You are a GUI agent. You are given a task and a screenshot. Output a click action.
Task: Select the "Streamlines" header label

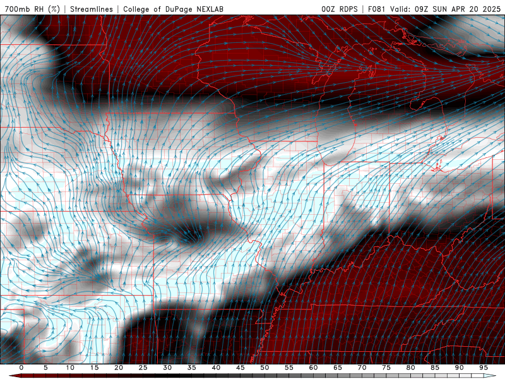92,9
